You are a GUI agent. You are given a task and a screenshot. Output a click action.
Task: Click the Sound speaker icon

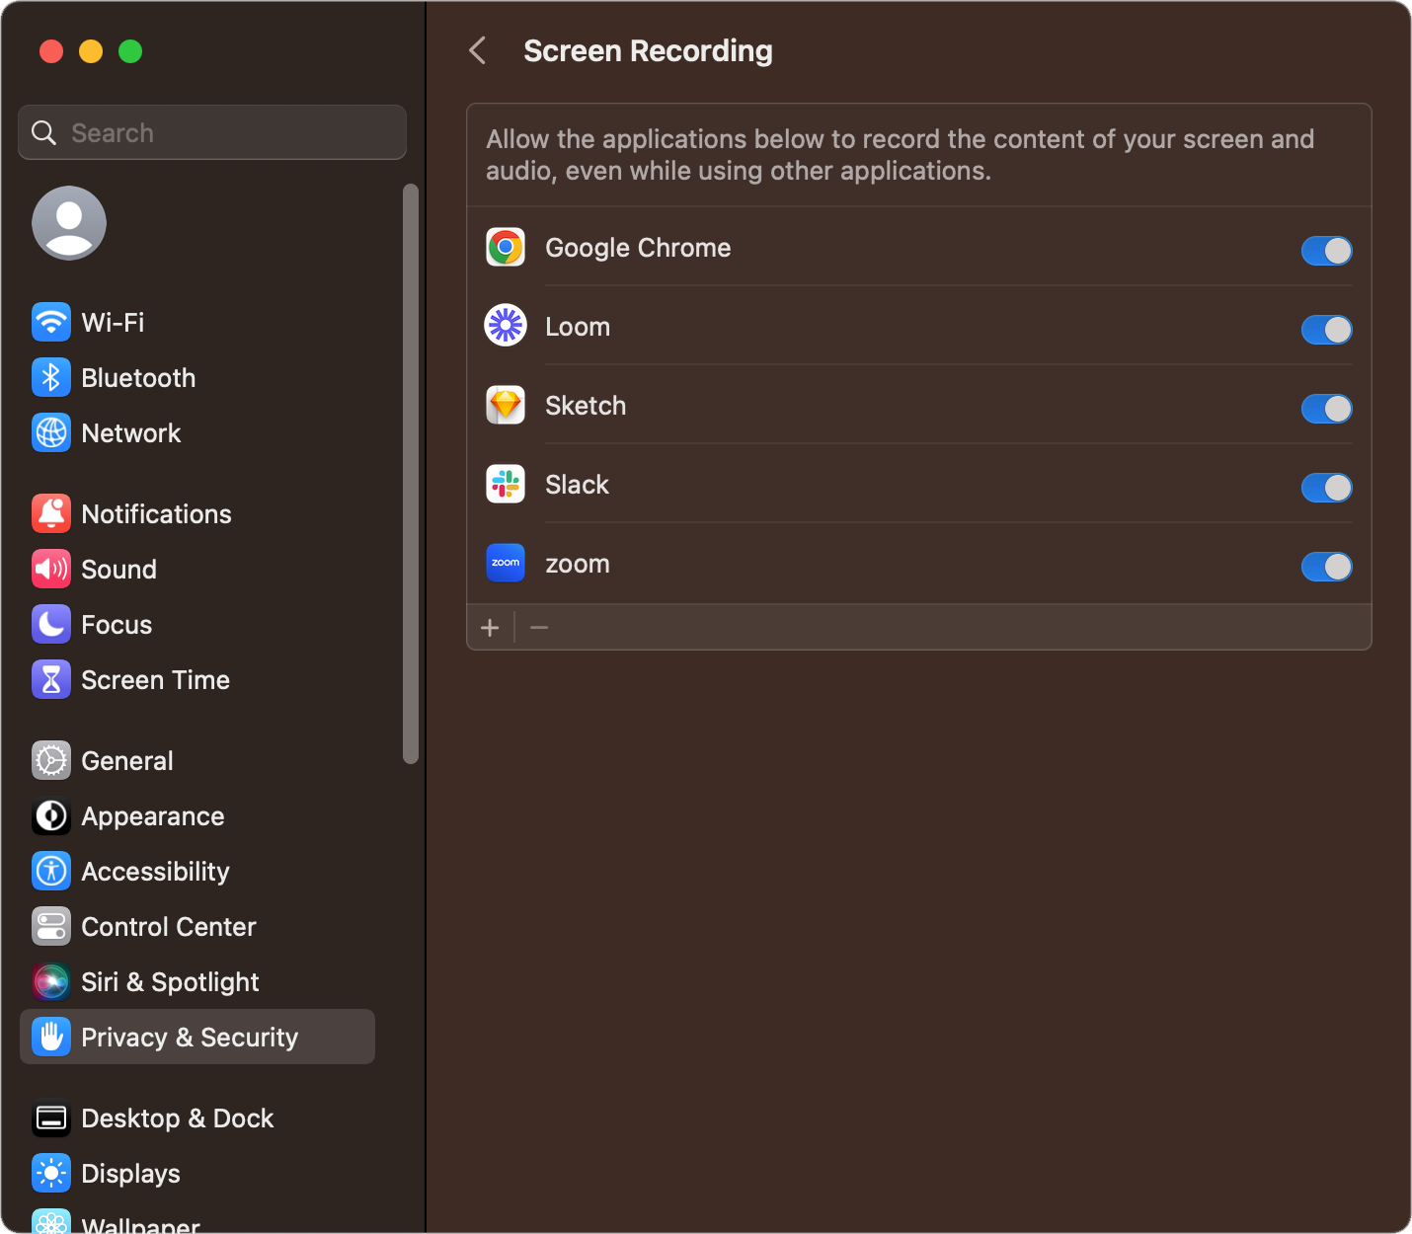51,569
